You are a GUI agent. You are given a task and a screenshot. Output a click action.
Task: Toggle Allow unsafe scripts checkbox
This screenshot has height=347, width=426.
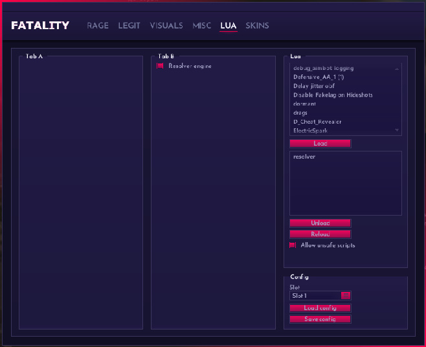click(293, 245)
